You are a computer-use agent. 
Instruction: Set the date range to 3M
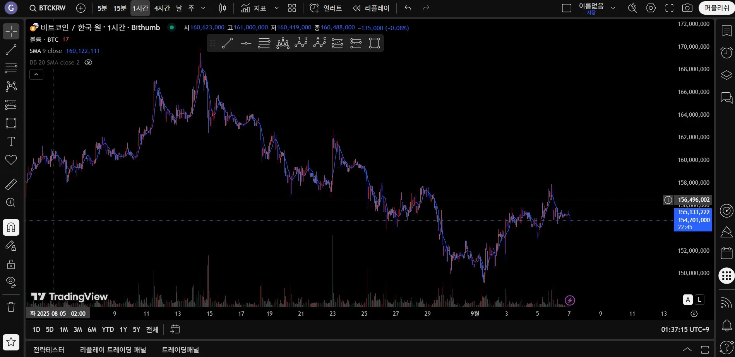(78, 330)
